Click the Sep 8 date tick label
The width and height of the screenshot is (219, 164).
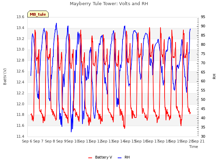tap(50, 141)
